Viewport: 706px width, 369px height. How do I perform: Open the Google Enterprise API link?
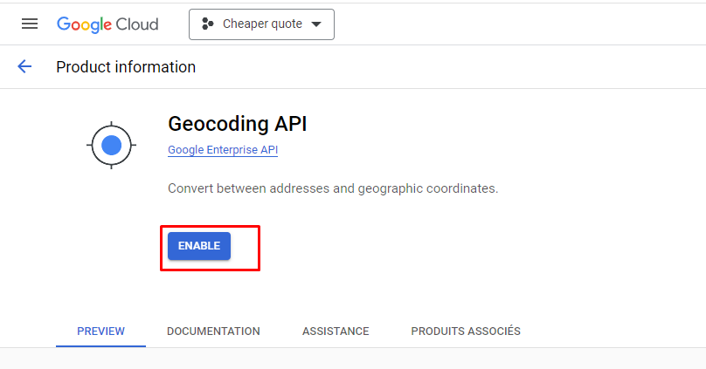click(x=223, y=150)
